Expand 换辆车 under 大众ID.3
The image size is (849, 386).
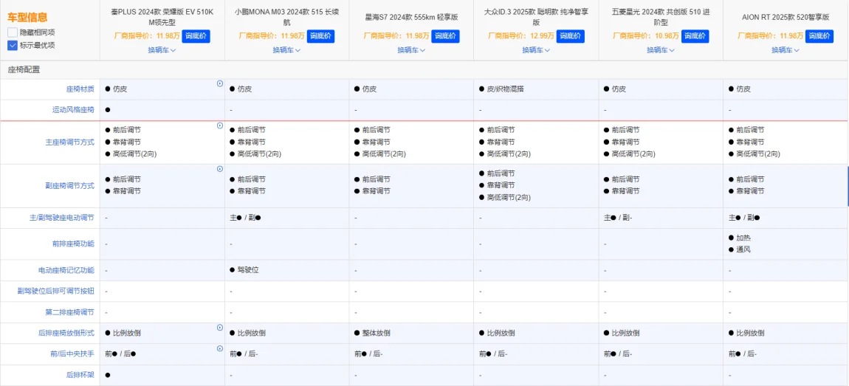[x=536, y=49]
